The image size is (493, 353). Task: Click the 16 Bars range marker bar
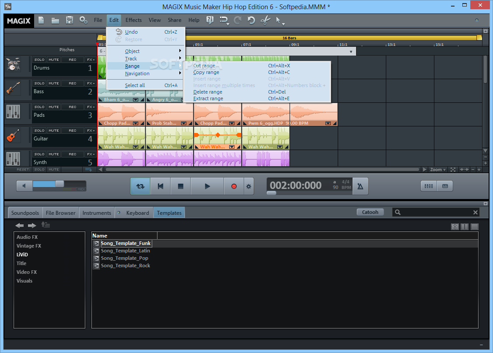tap(289, 38)
